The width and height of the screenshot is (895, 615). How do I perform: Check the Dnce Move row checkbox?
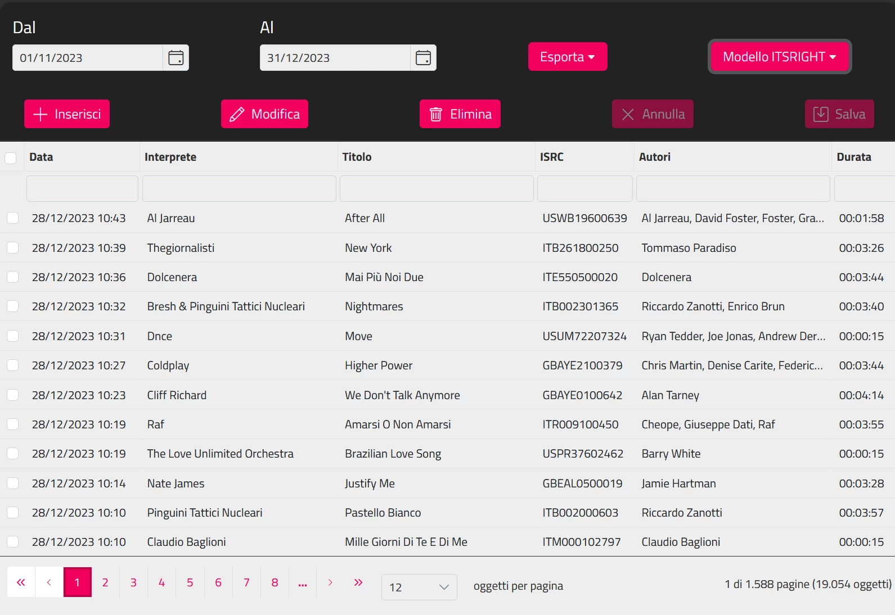(12, 336)
